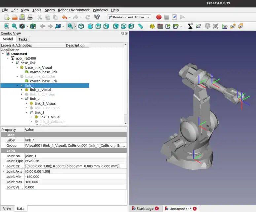256x212 pixels.
Task: Click the Fit all view icon
Action: point(6,26)
